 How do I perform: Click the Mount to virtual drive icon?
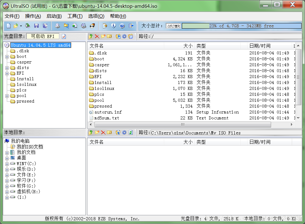tap(84, 26)
